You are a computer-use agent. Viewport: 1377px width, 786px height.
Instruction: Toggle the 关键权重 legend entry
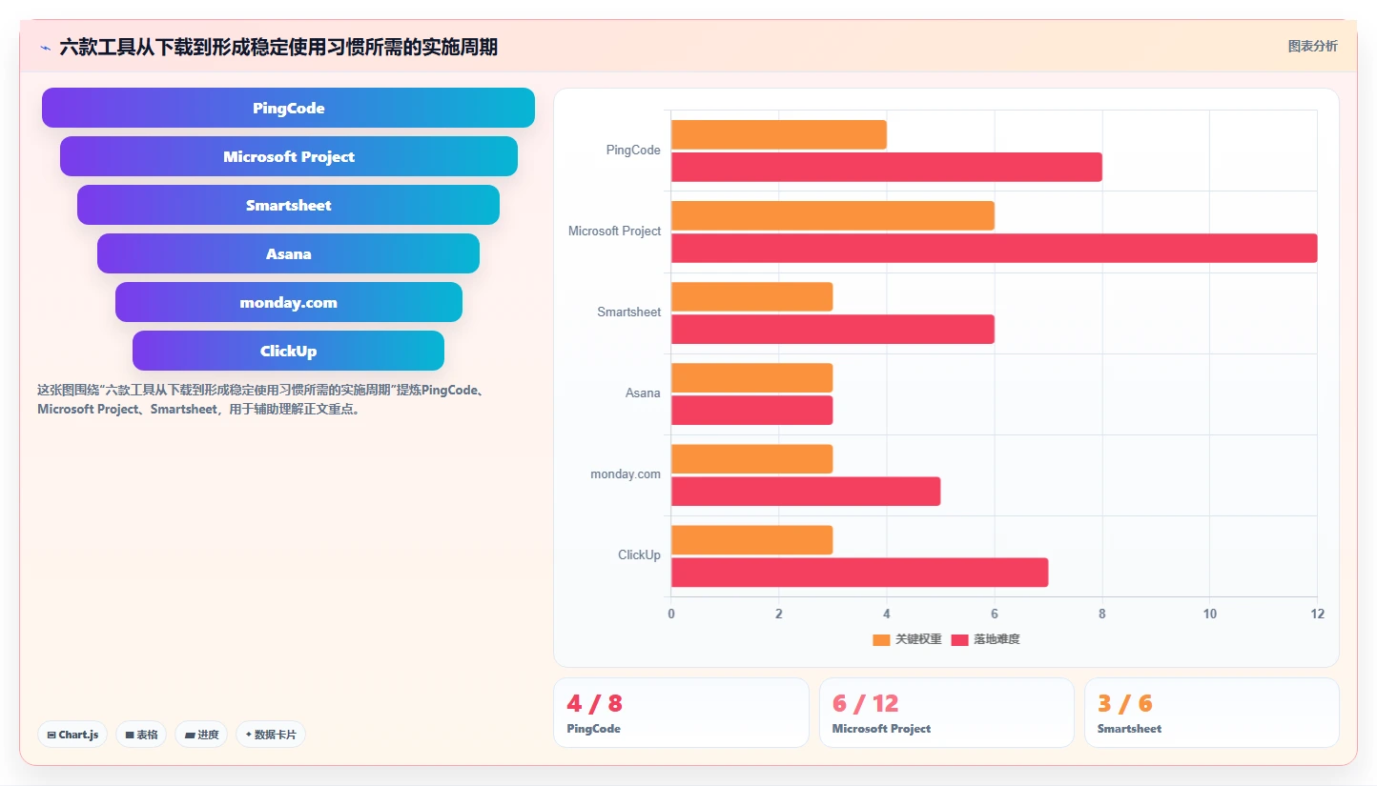point(907,639)
